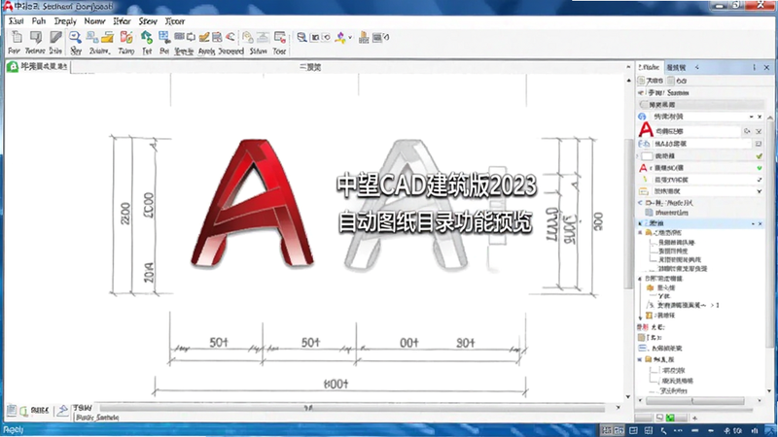
Task: Click the grid icon in the status bar
Action: [x=649, y=430]
